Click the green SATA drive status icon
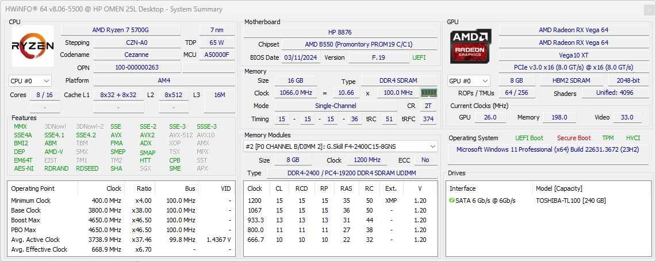The image size is (656, 262). point(451,201)
